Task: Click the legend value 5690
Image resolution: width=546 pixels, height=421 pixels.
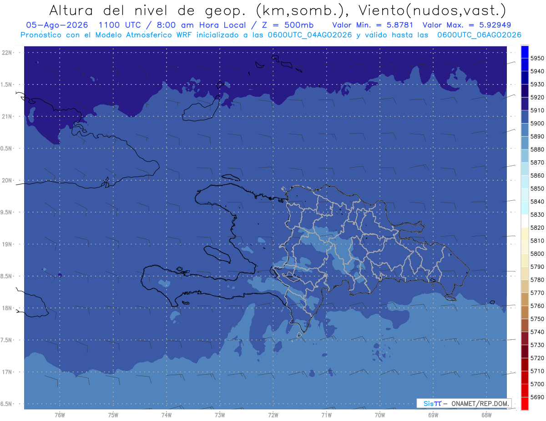Action: pos(537,397)
